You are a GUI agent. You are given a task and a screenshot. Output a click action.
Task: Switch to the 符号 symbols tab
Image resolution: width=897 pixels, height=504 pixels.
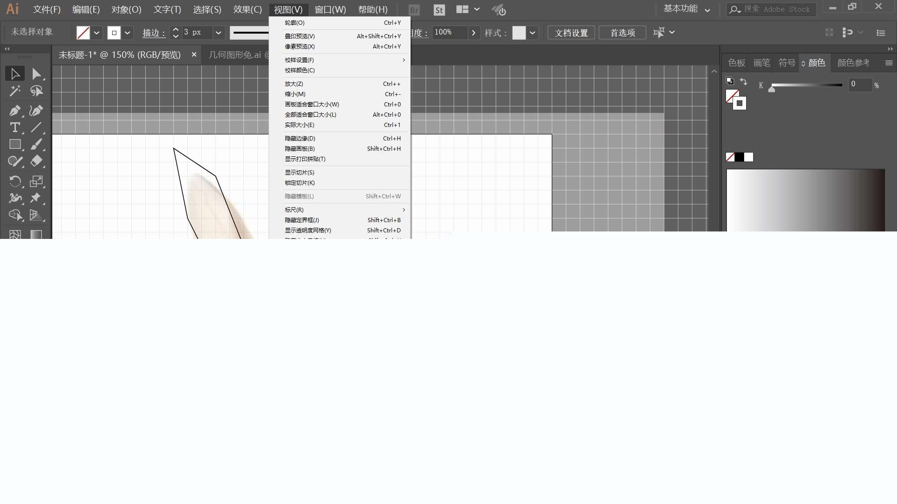coord(787,63)
